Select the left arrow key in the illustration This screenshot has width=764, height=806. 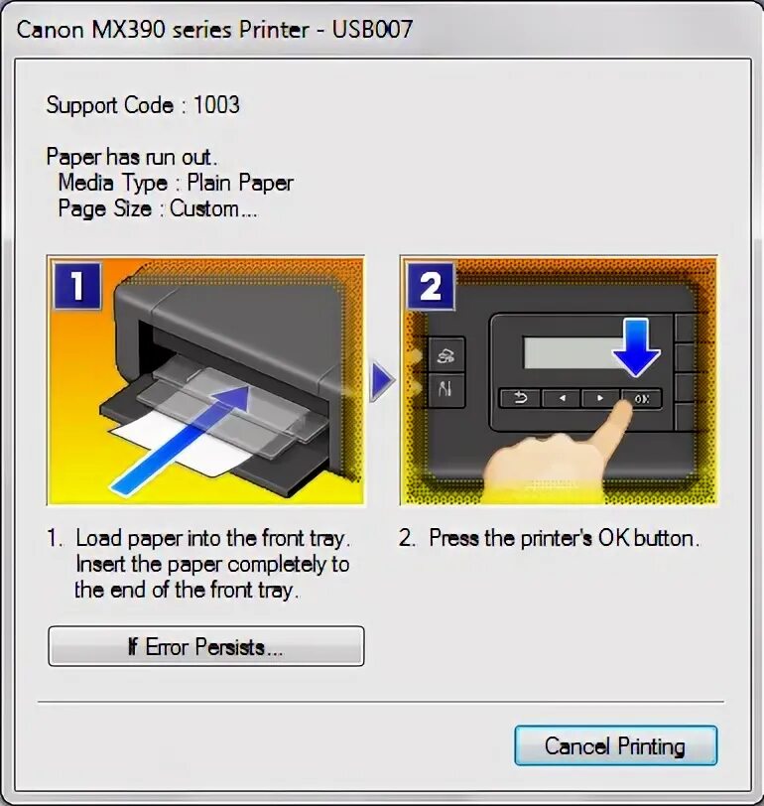(x=561, y=398)
